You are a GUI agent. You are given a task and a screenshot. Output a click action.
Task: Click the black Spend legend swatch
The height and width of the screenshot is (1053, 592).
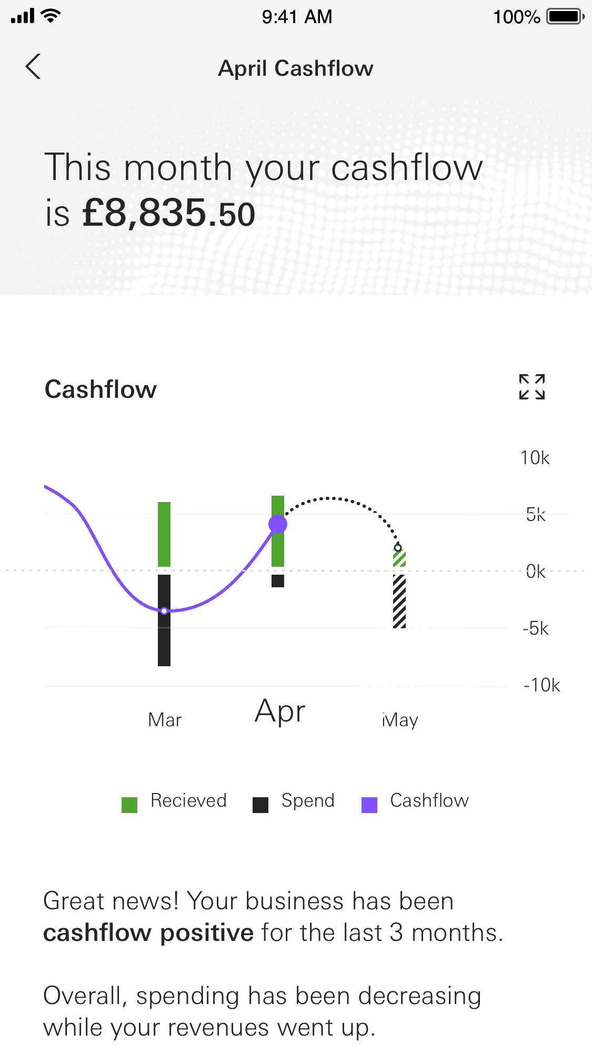coord(260,805)
